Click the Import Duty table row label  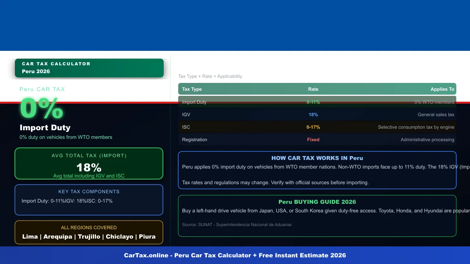point(194,102)
